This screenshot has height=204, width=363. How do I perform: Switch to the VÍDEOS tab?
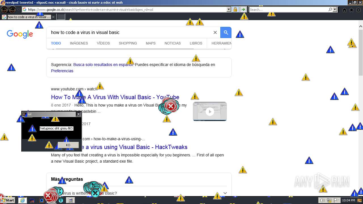pos(103,43)
